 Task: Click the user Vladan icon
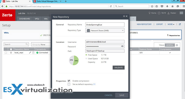click(x=169, y=13)
